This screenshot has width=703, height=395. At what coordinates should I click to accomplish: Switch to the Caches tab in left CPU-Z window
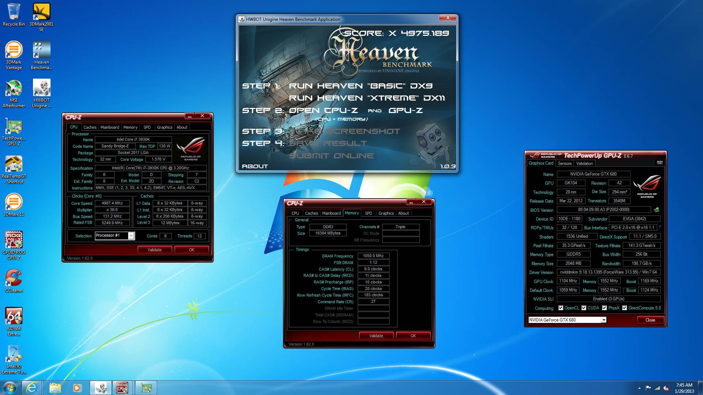click(x=90, y=127)
